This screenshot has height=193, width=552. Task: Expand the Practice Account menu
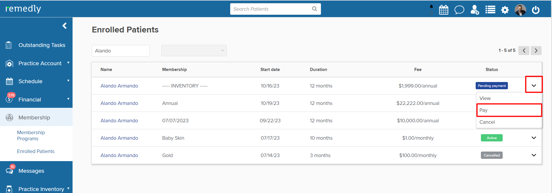click(40, 63)
